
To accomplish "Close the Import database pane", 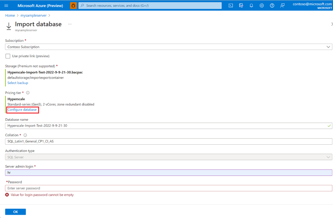I will [x=332, y=24].
